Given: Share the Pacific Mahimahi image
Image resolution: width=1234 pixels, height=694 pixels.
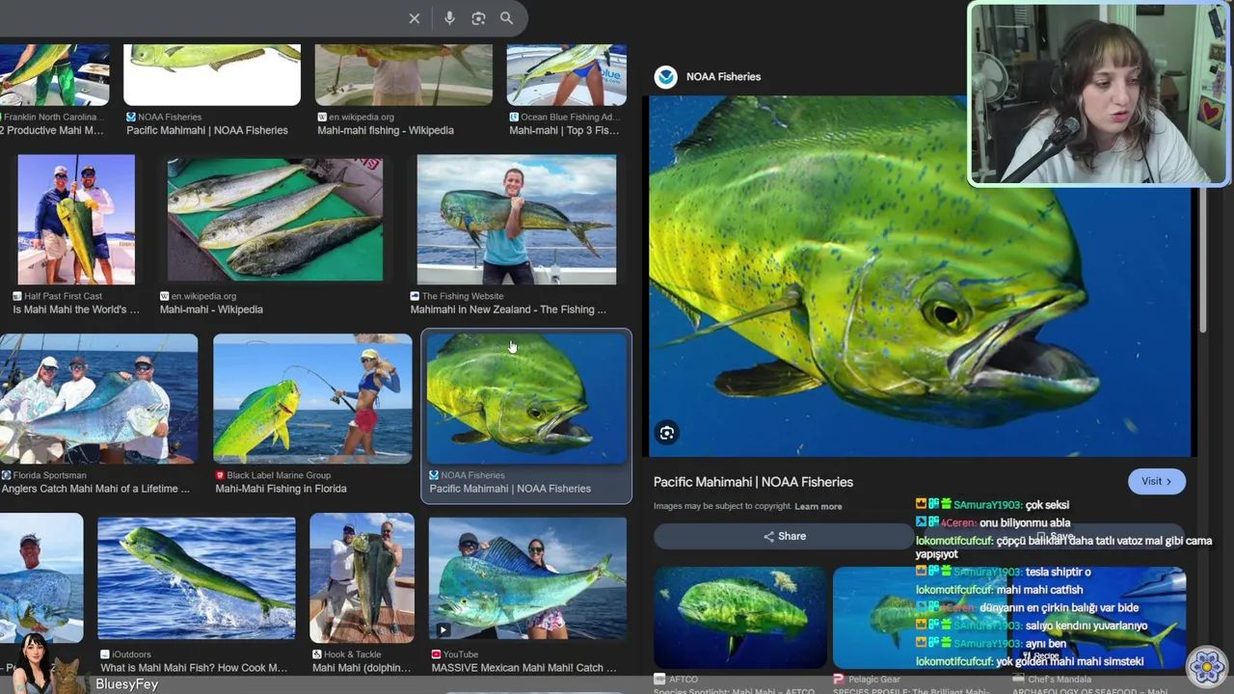Looking at the screenshot, I should (784, 537).
